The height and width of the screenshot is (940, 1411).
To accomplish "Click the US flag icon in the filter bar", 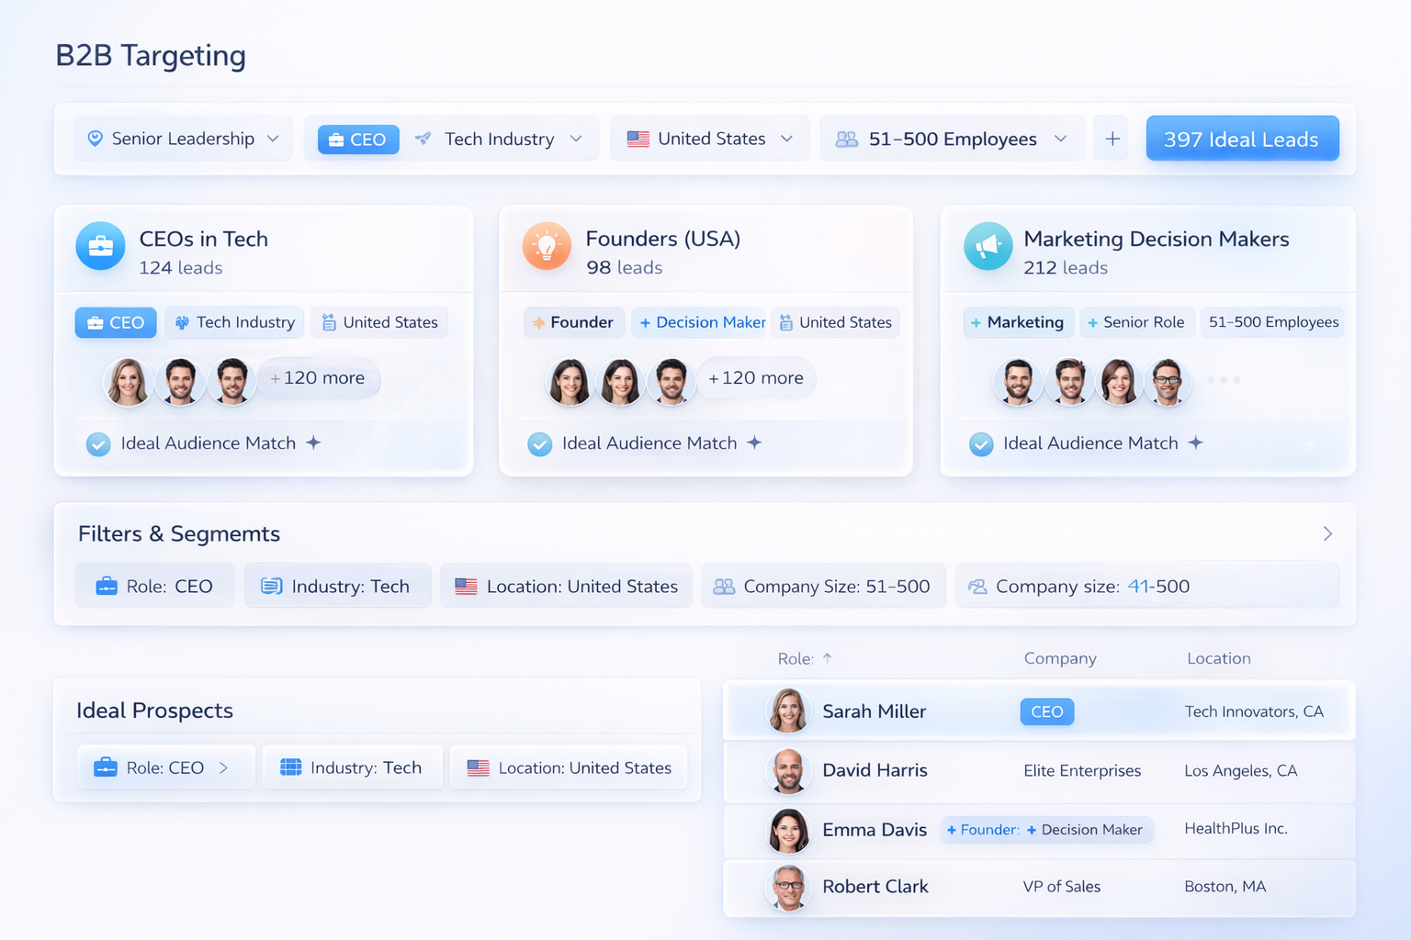I will (638, 138).
